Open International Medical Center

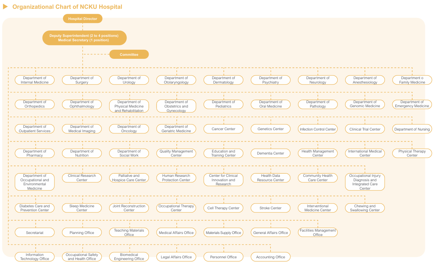[x=365, y=153]
